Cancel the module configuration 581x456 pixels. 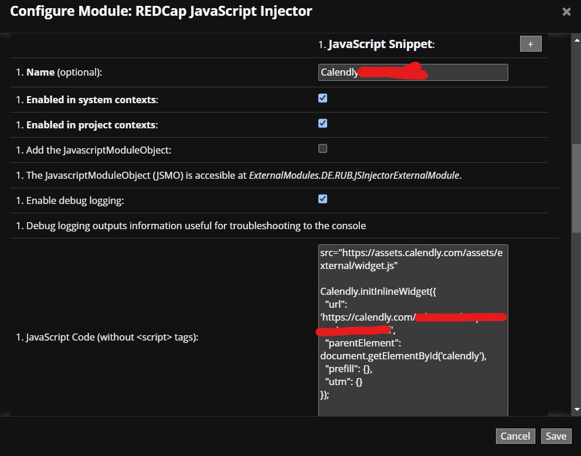(515, 436)
